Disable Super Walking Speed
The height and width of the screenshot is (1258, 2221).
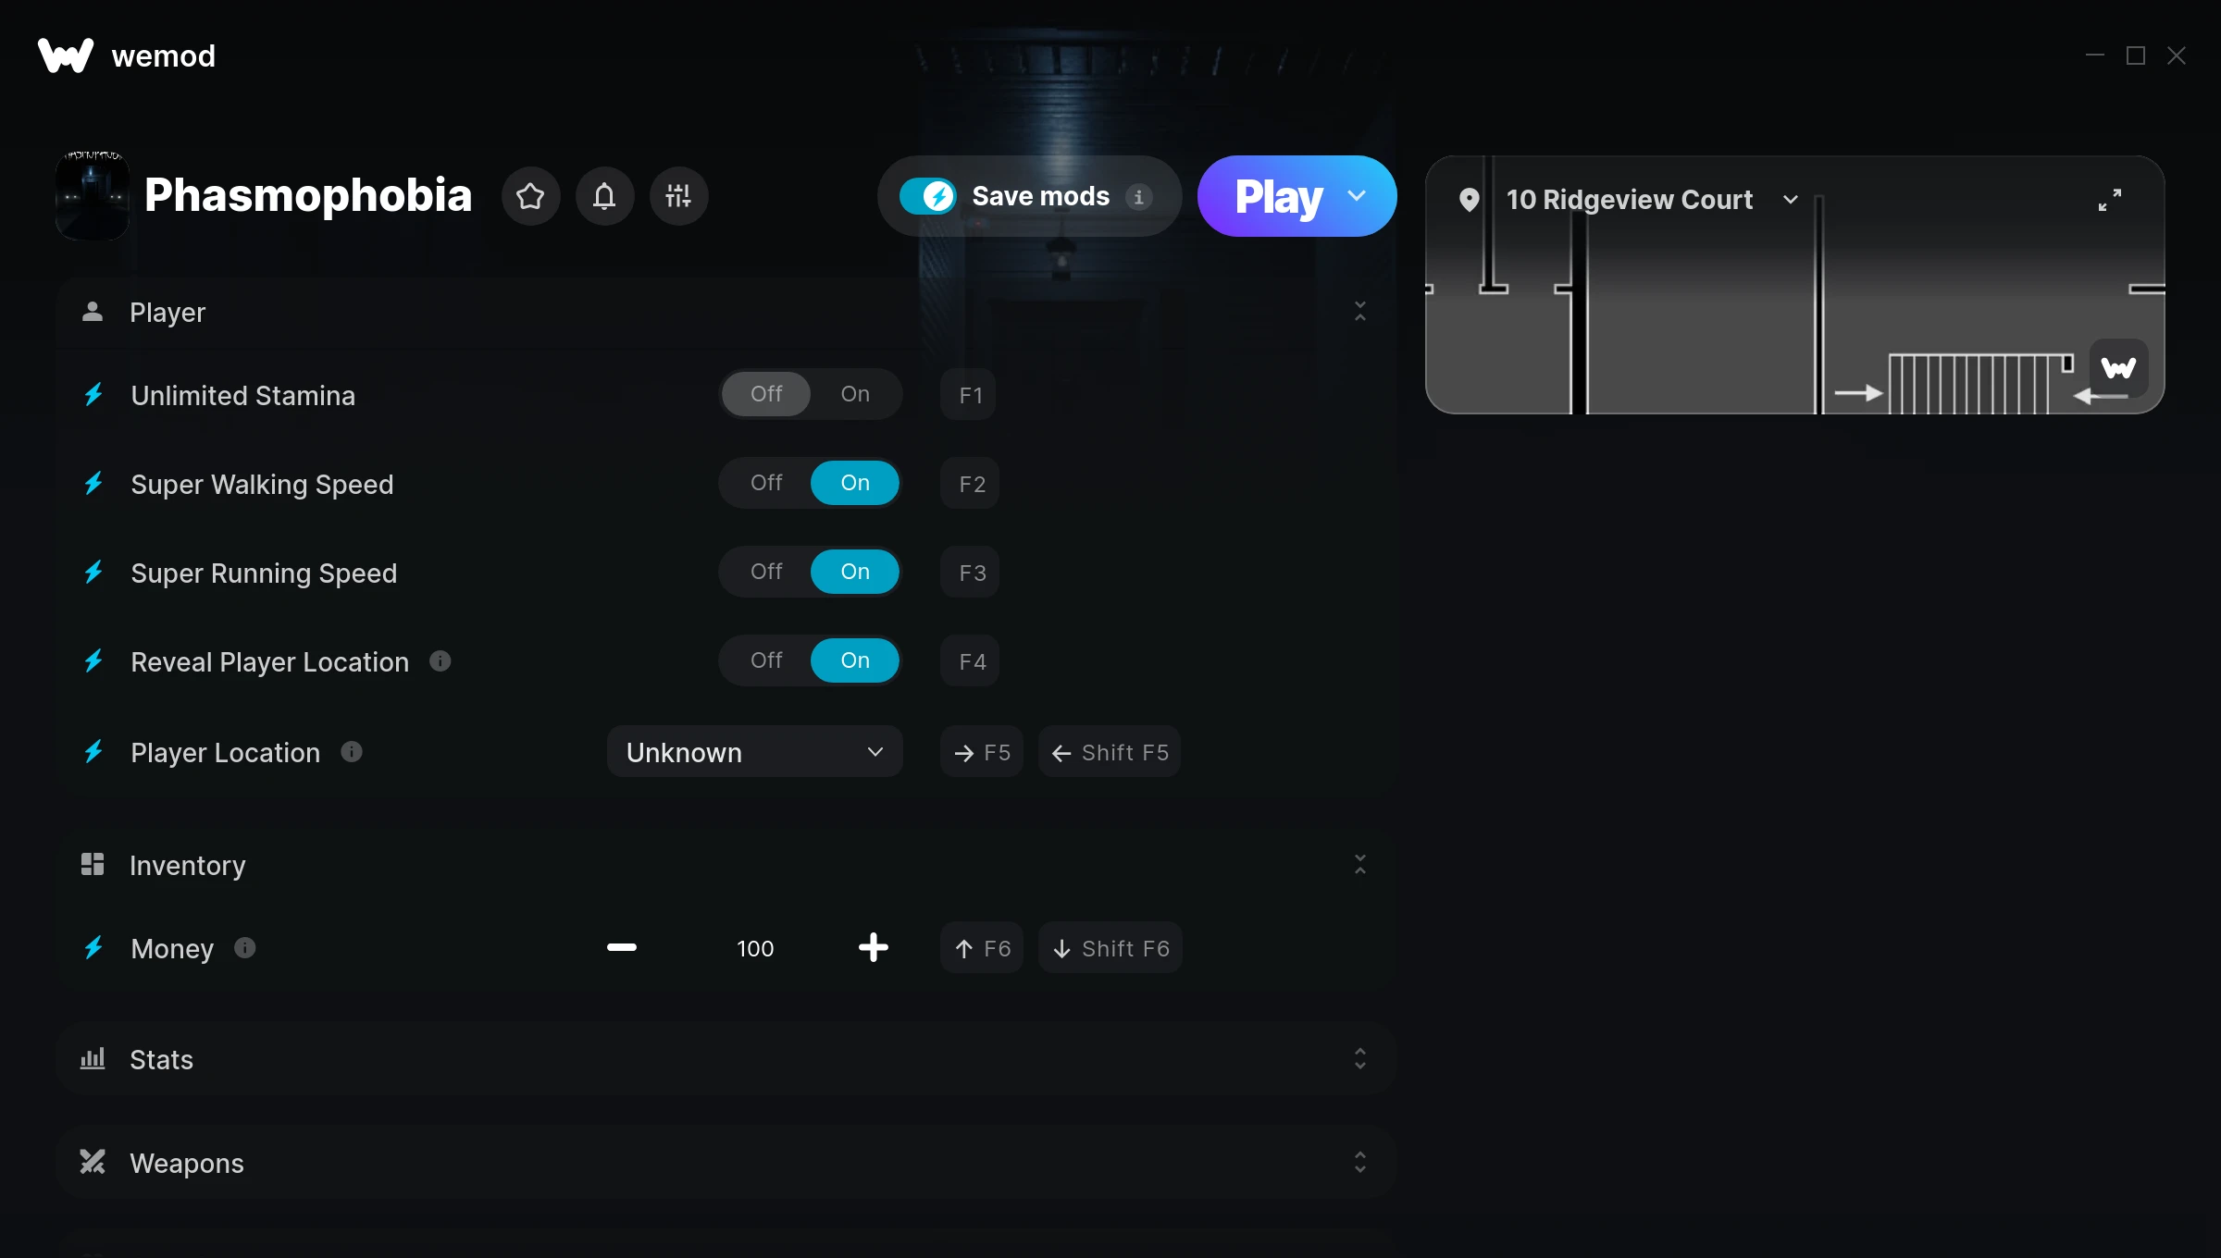(x=765, y=484)
